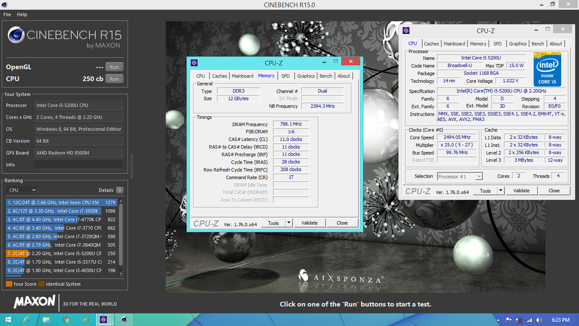Switch to Graphics tab in Processor CPU-Z window
The width and height of the screenshot is (579, 326).
pyautogui.click(x=518, y=44)
